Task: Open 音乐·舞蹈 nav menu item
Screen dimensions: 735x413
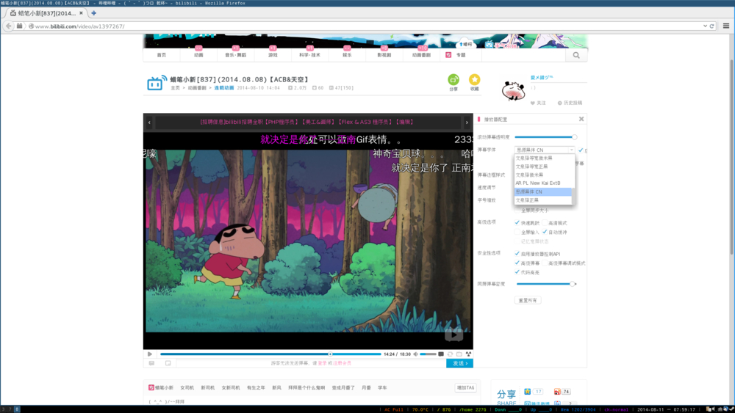Action: point(236,55)
